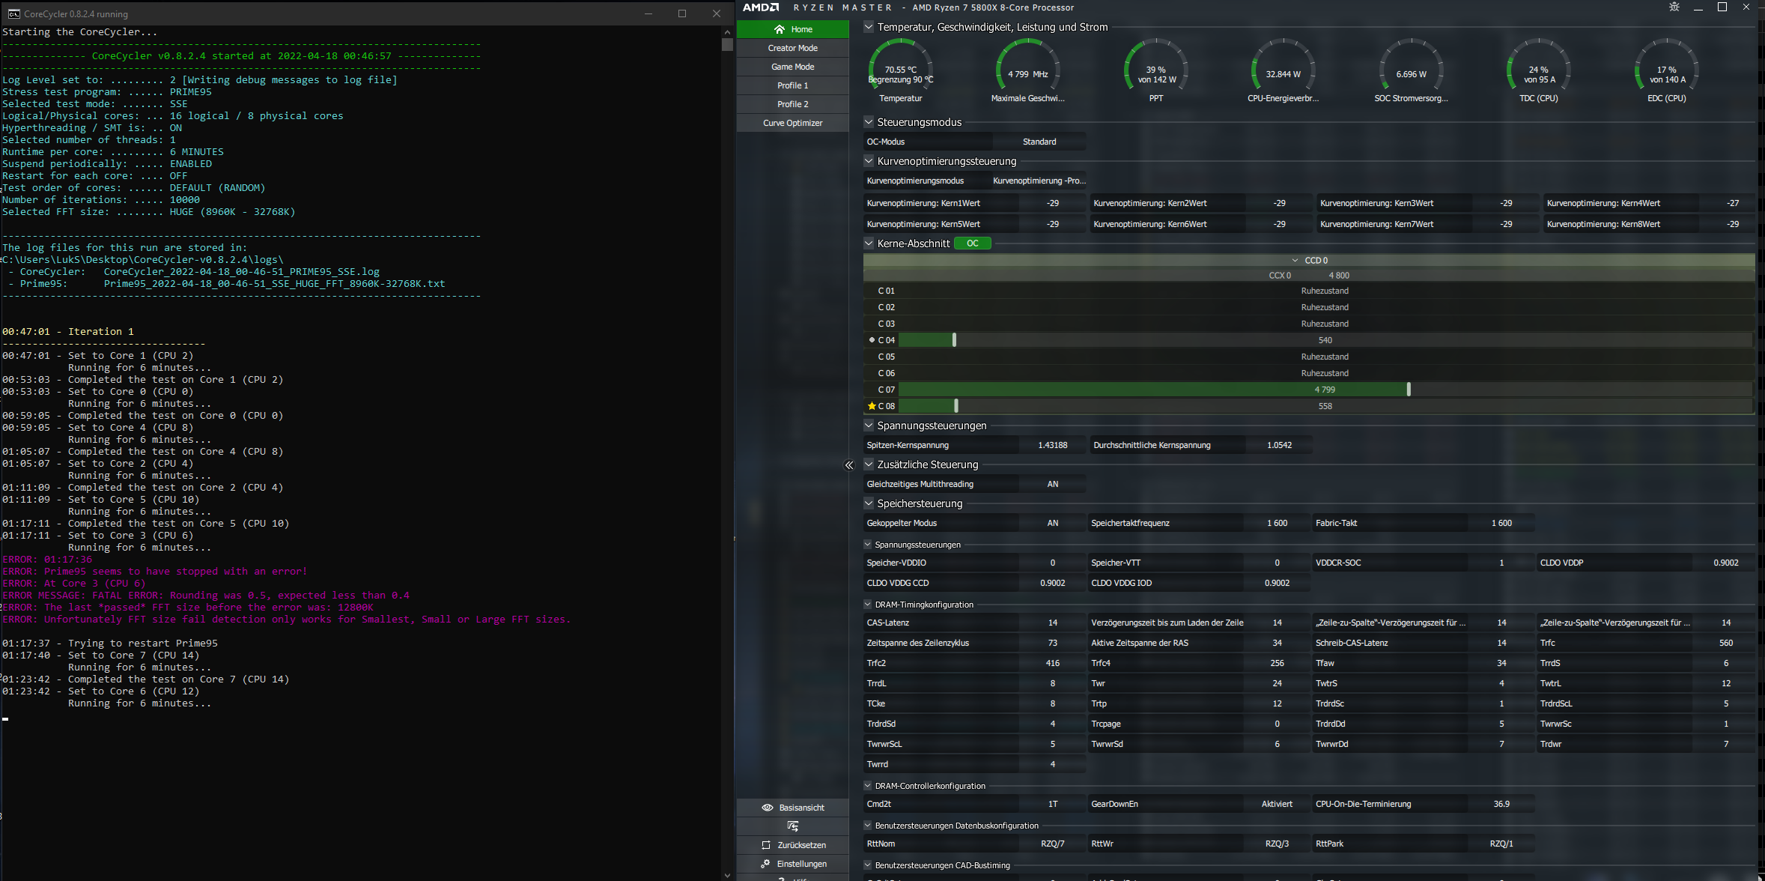Click the Home house icon

[x=780, y=29]
